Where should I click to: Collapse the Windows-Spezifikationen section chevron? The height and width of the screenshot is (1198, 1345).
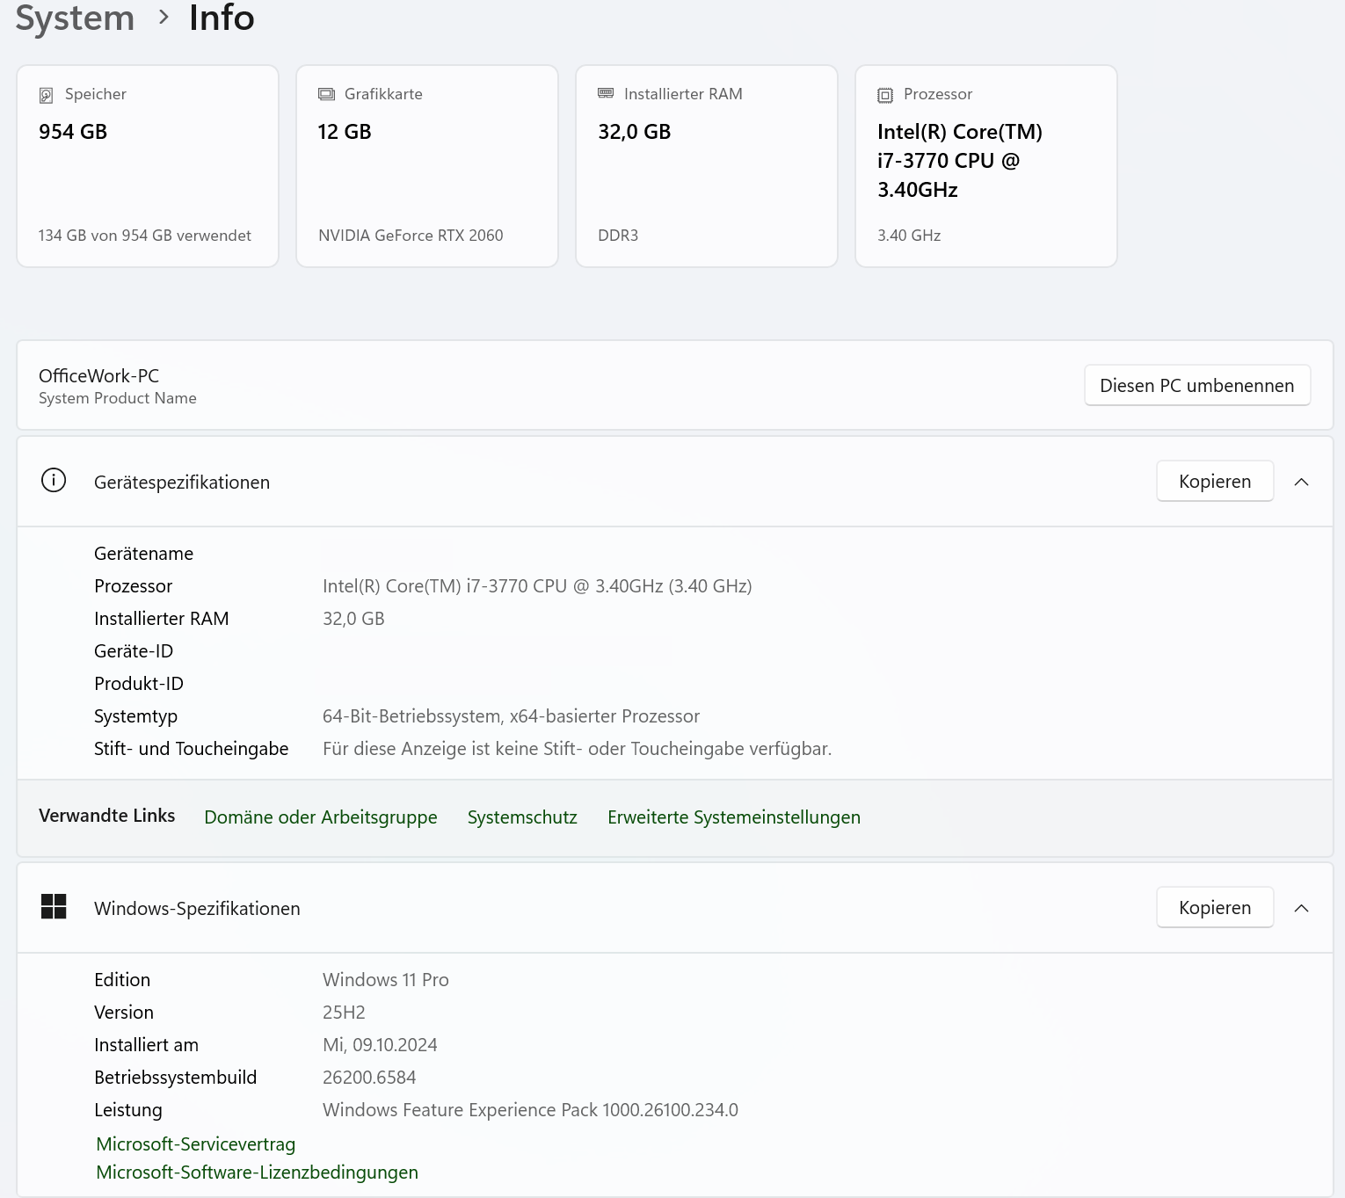(x=1302, y=908)
